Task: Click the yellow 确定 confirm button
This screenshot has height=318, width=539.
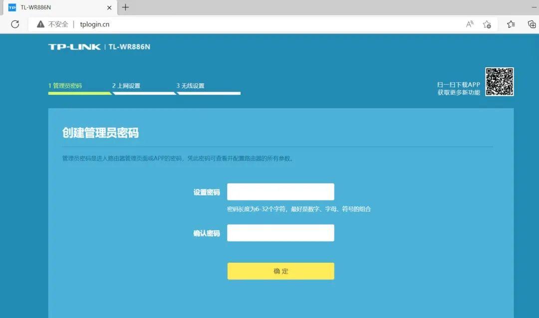Action: coord(280,271)
